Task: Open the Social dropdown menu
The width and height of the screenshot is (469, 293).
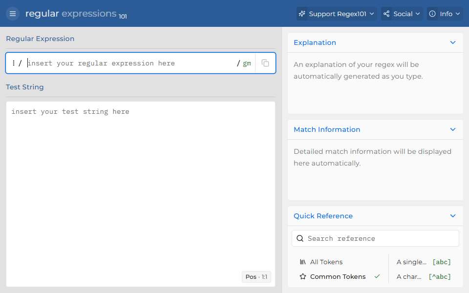Action: pyautogui.click(x=402, y=14)
